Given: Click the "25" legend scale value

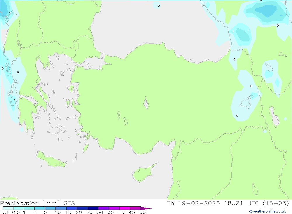Looking at the screenshot, I should point(90,212).
